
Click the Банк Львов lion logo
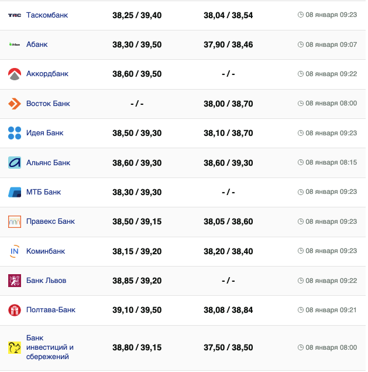pos(15,281)
